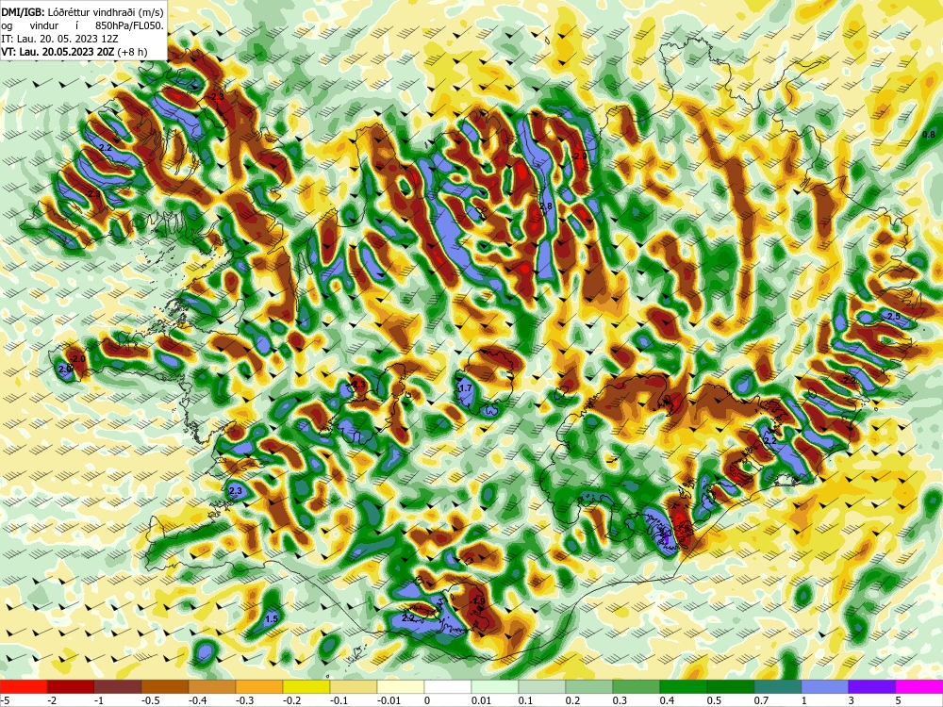Click the '-2.0' value label on map
Viewport: 943px width, 707px height.
coord(78,359)
